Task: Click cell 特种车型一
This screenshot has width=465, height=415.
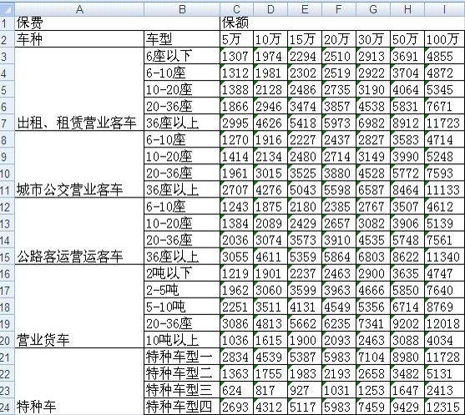Action: point(182,357)
